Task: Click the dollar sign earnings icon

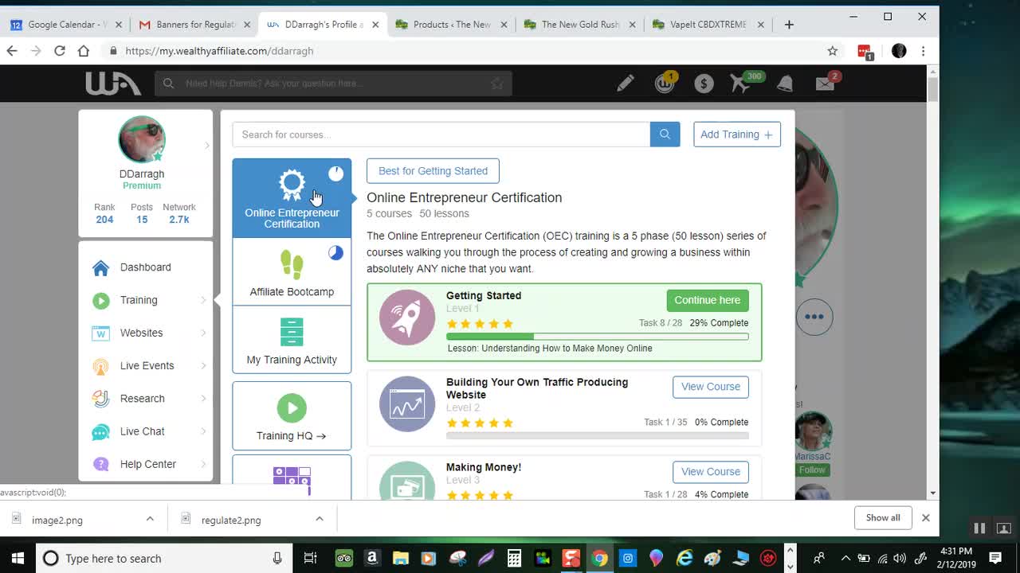Action: tap(704, 83)
